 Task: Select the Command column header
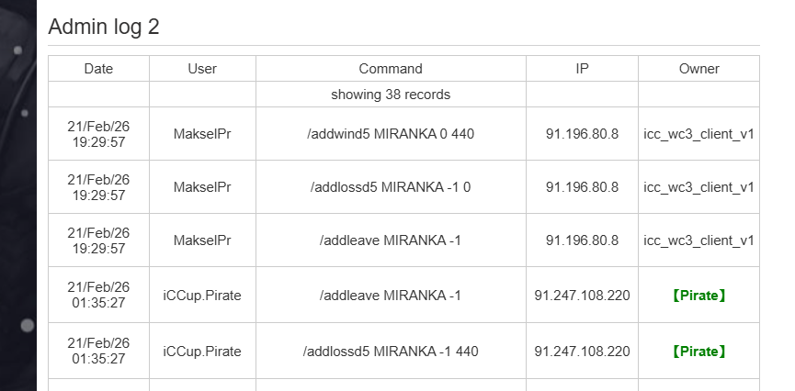(x=391, y=69)
